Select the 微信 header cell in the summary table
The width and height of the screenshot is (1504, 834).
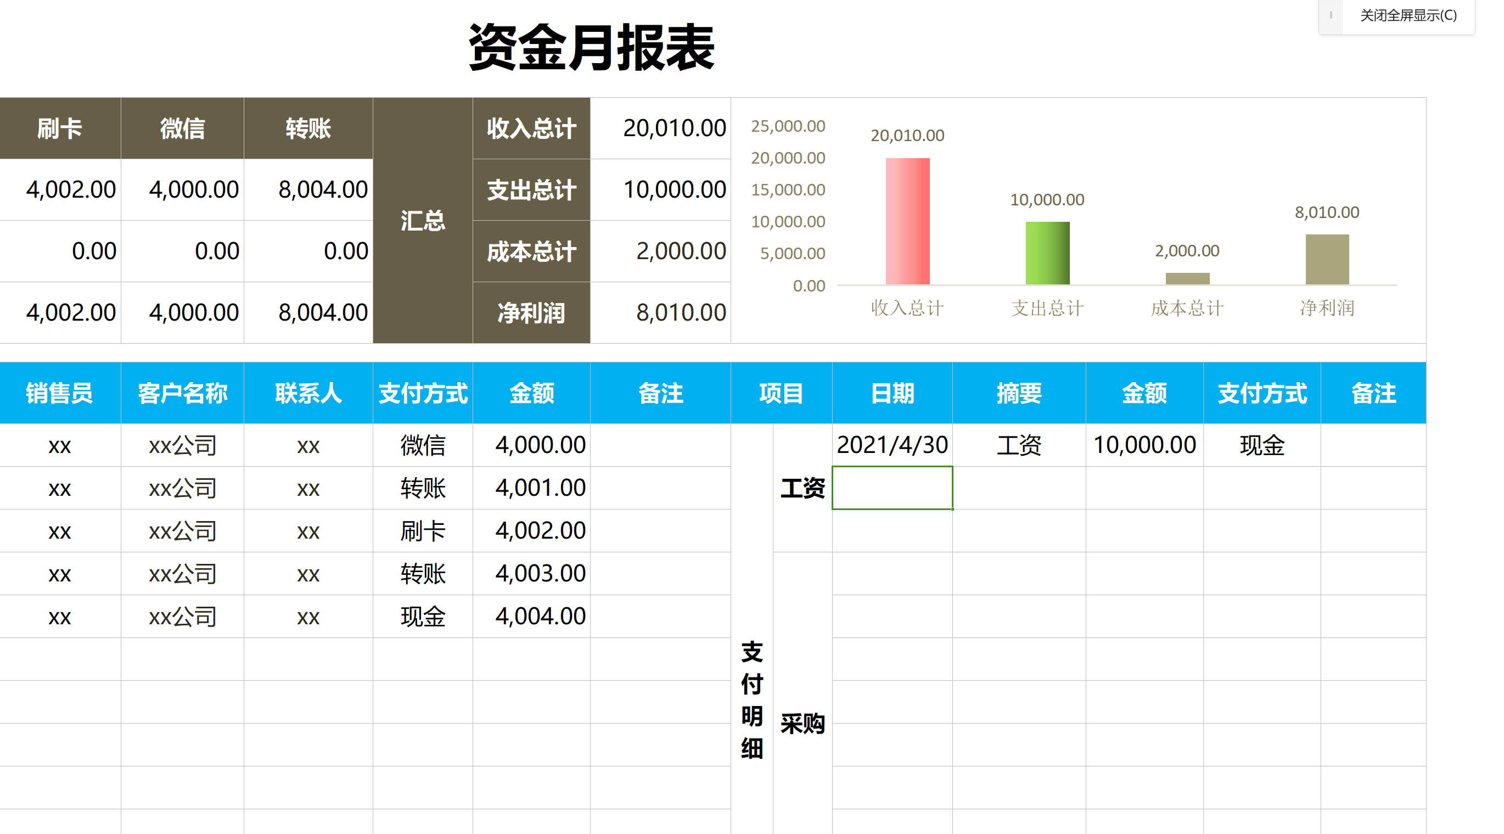pos(182,128)
